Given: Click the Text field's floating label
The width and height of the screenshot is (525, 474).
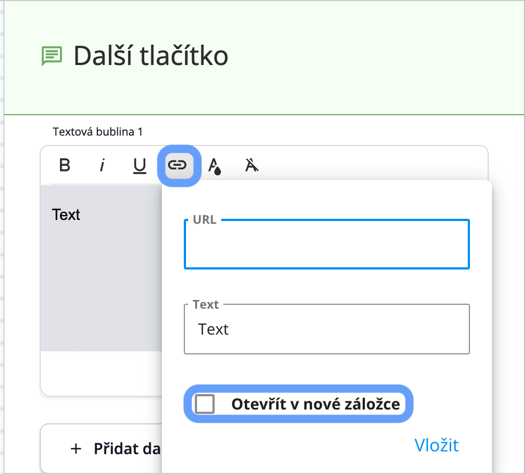Looking at the screenshot, I should pyautogui.click(x=206, y=304).
